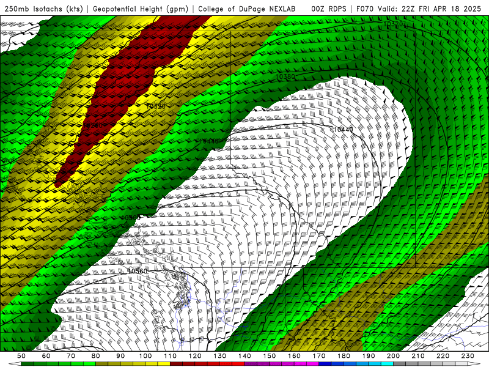Viewport: 489px width, 367px height.
Task: Select the 180 value on the color scale
Action: click(344, 356)
